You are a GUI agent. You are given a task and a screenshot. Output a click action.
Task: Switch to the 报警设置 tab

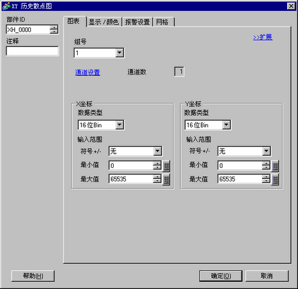click(137, 22)
